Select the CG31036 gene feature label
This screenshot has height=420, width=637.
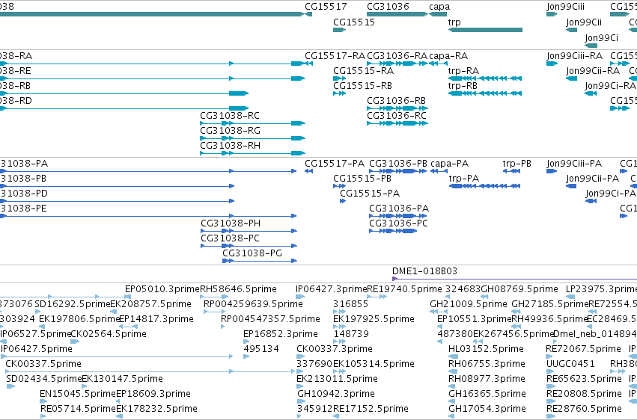[388, 7]
